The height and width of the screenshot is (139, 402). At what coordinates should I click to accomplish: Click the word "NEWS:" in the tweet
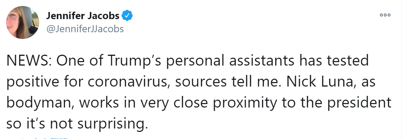point(29,61)
